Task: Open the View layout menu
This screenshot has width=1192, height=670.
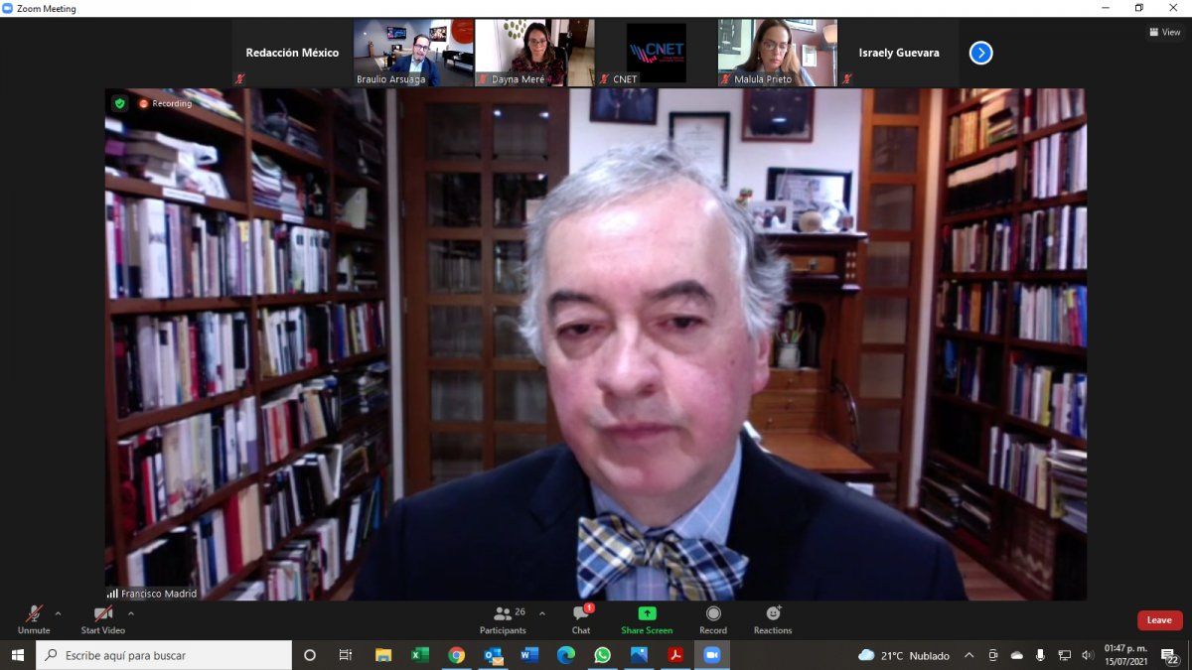Action: tap(1165, 32)
